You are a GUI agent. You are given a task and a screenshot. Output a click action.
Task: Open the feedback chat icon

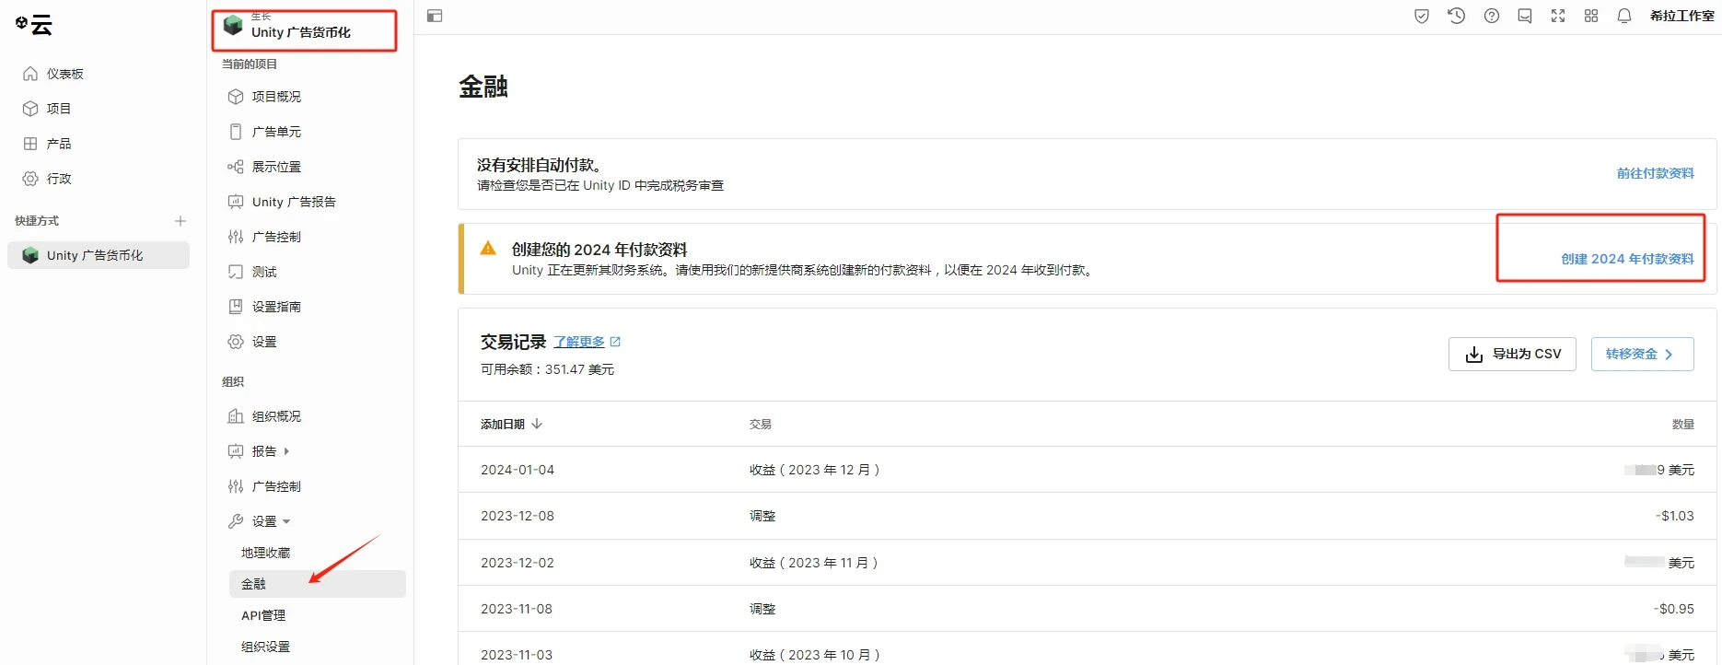pyautogui.click(x=1525, y=16)
